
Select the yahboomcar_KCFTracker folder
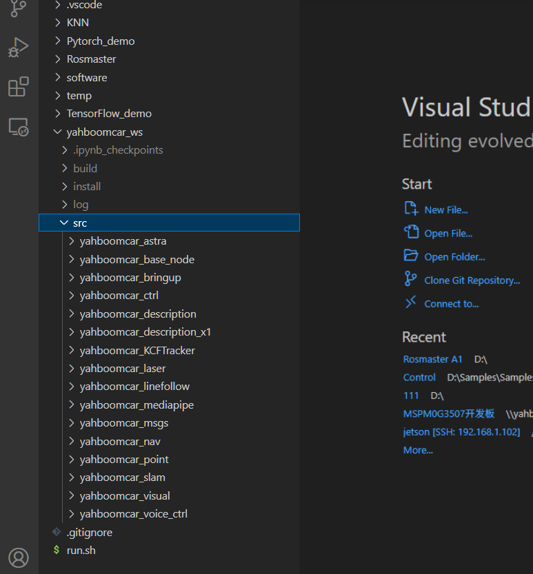click(x=137, y=350)
